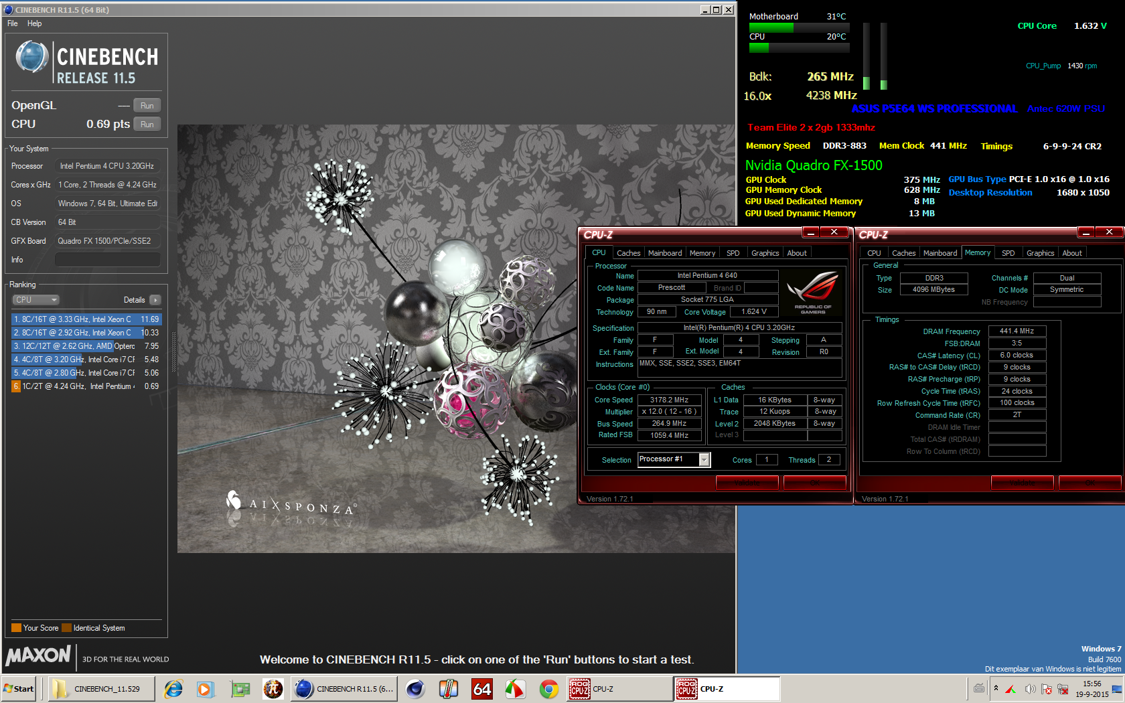Open Graphics tab in right CPU-Z window

tap(1040, 253)
